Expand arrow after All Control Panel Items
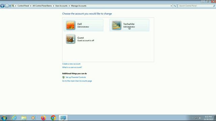Viewport: 216px width, 121px height. [x=54, y=6]
